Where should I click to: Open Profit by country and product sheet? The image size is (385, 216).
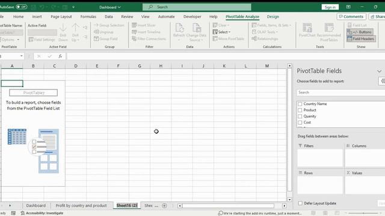pos(81,205)
